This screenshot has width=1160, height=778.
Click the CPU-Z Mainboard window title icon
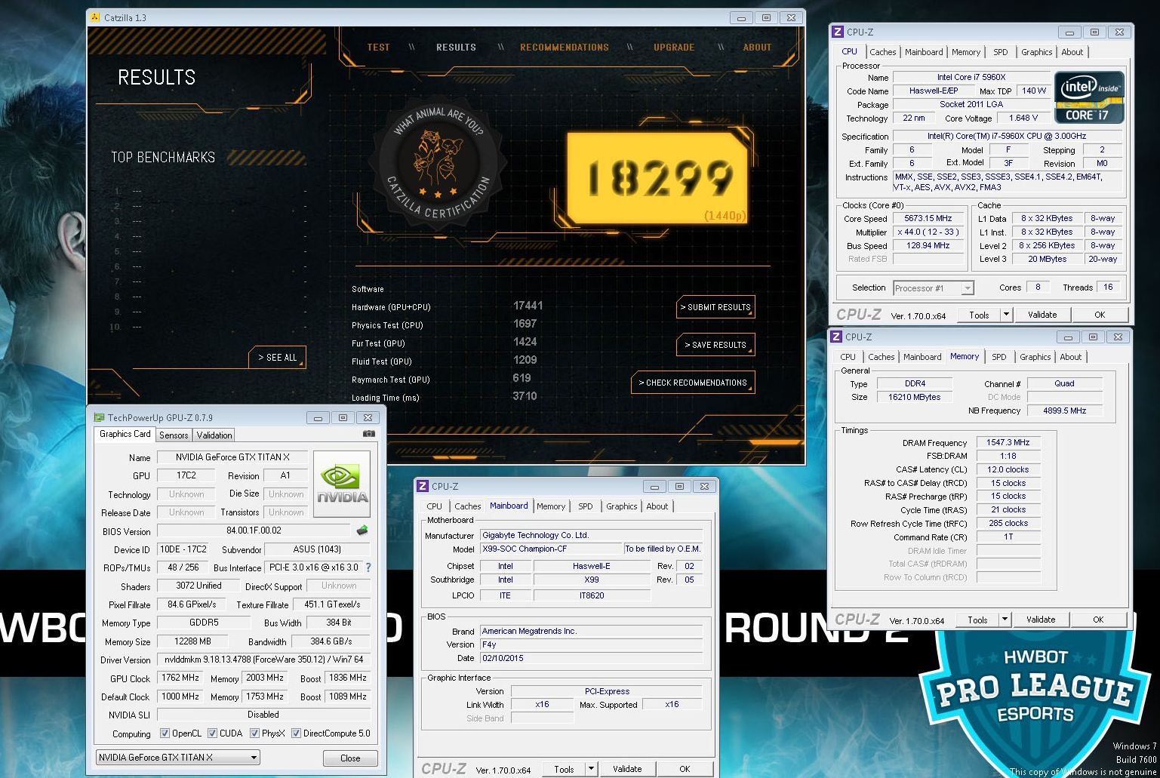tap(423, 486)
